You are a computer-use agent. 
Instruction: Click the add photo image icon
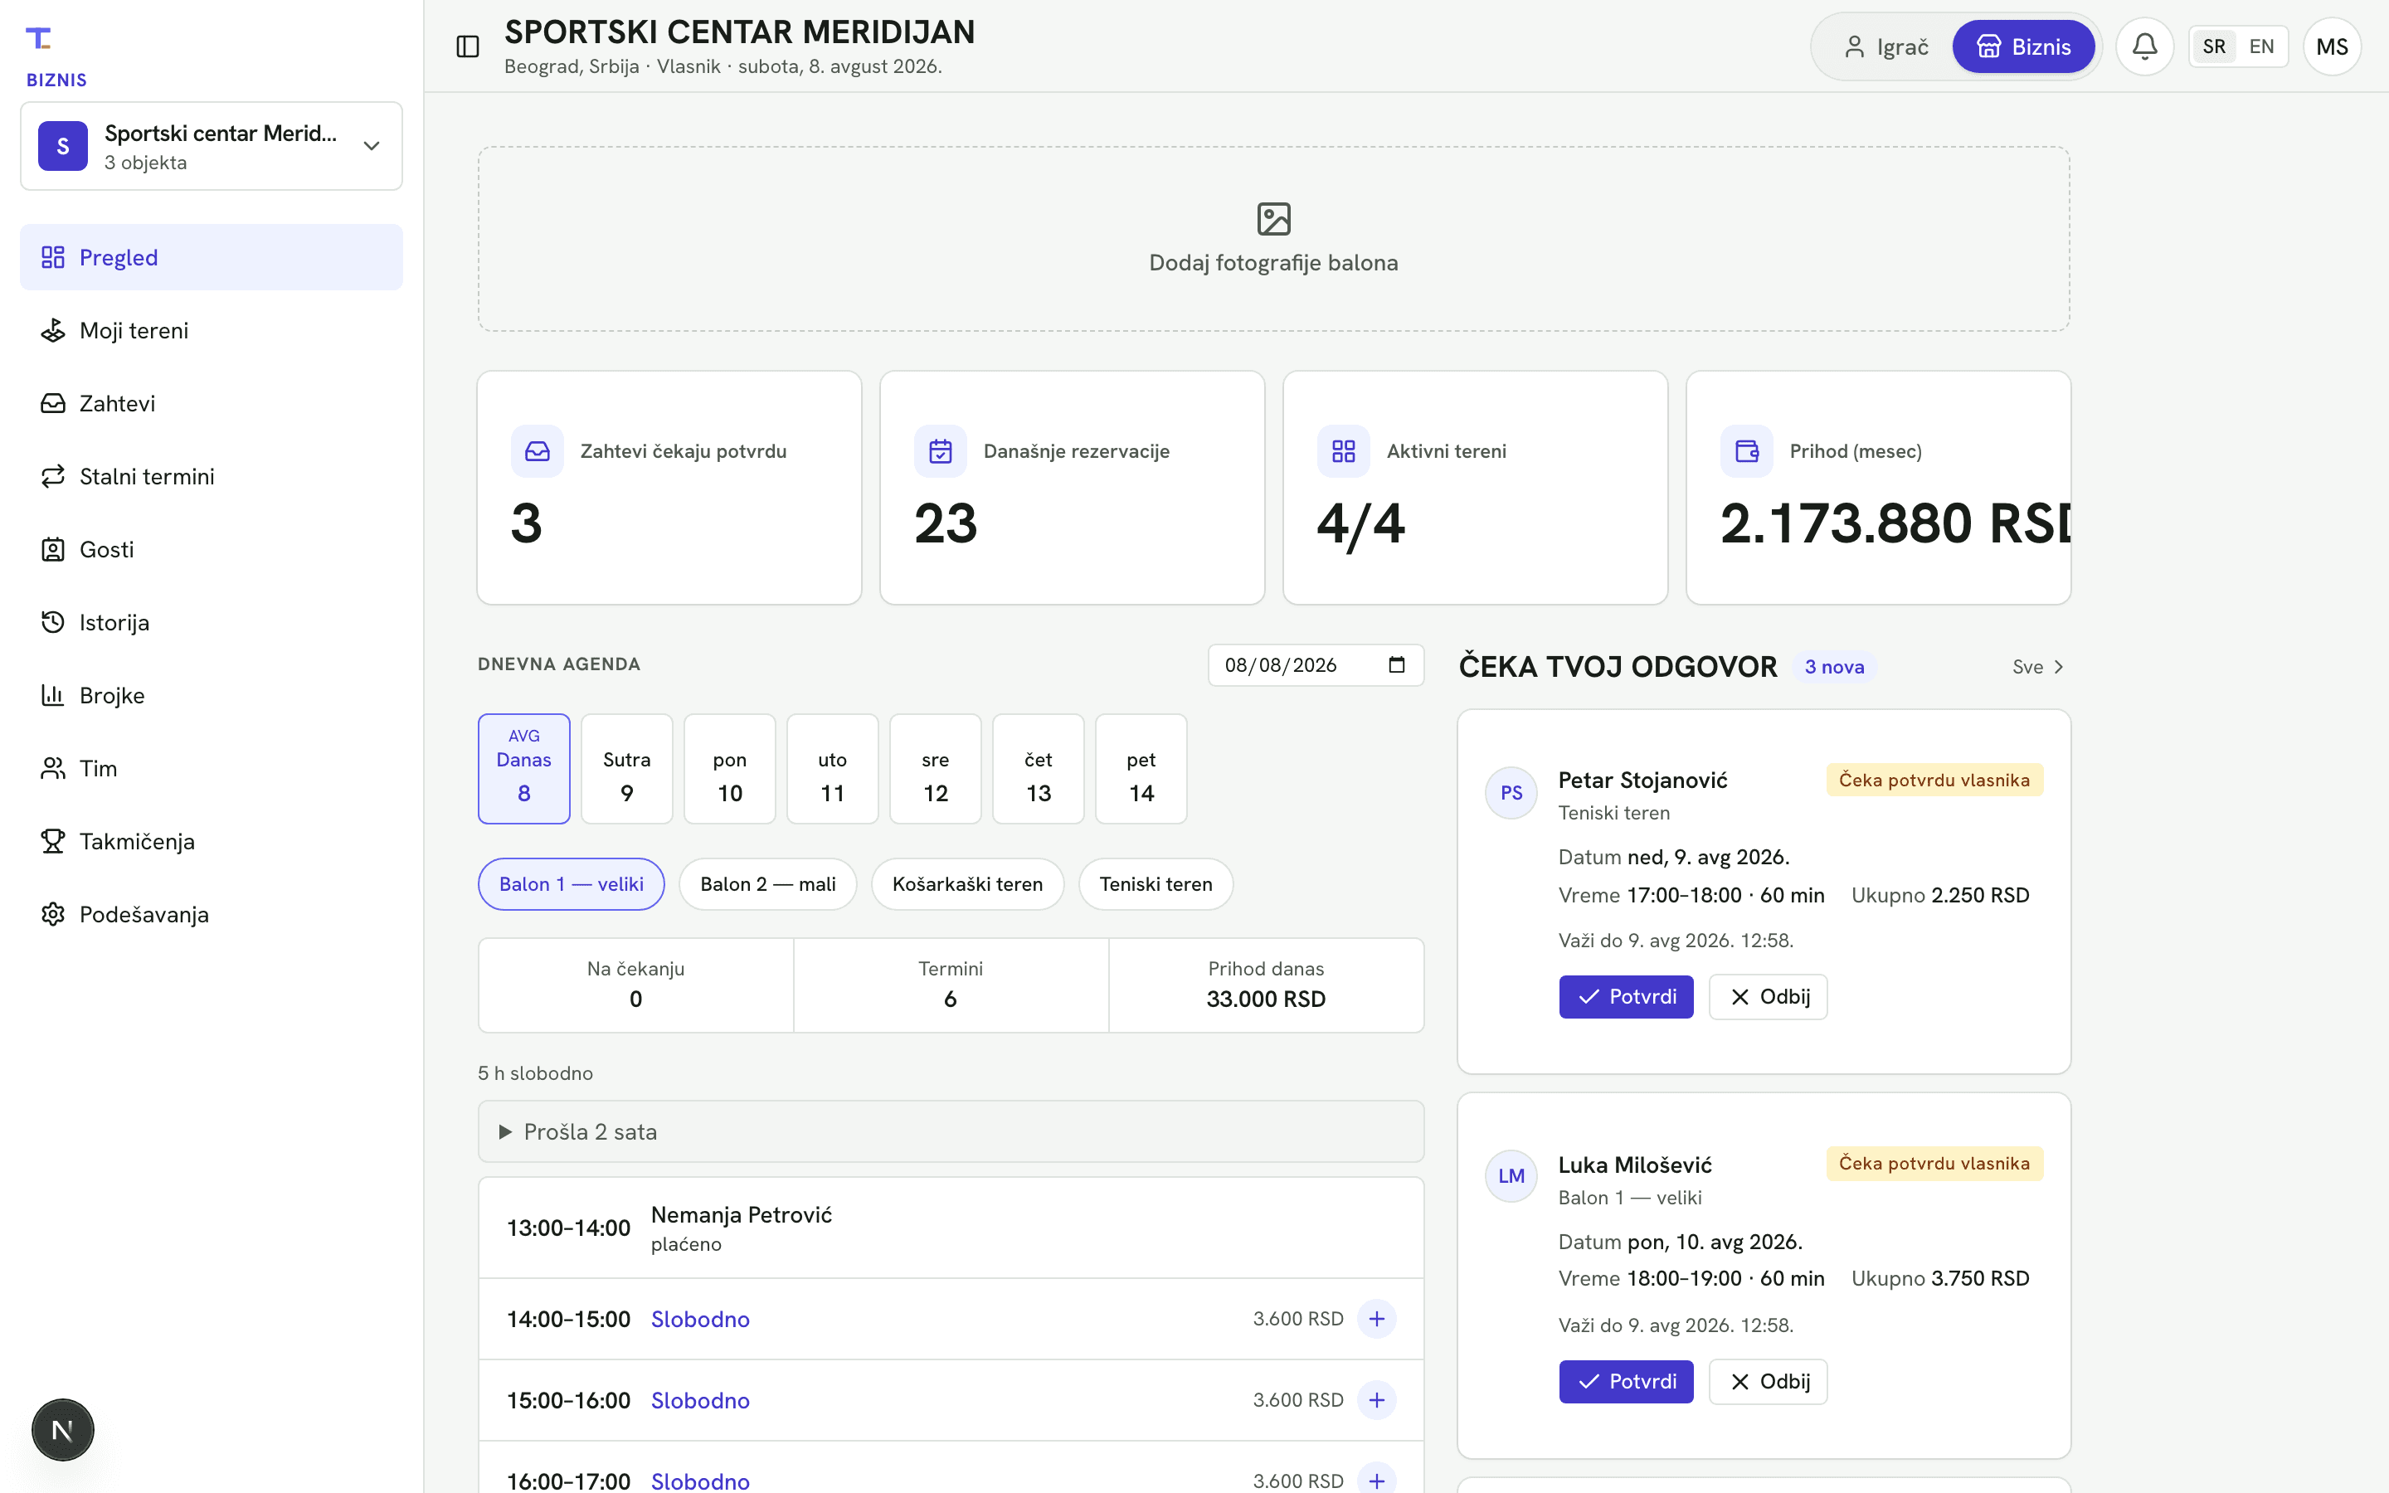tap(1273, 219)
